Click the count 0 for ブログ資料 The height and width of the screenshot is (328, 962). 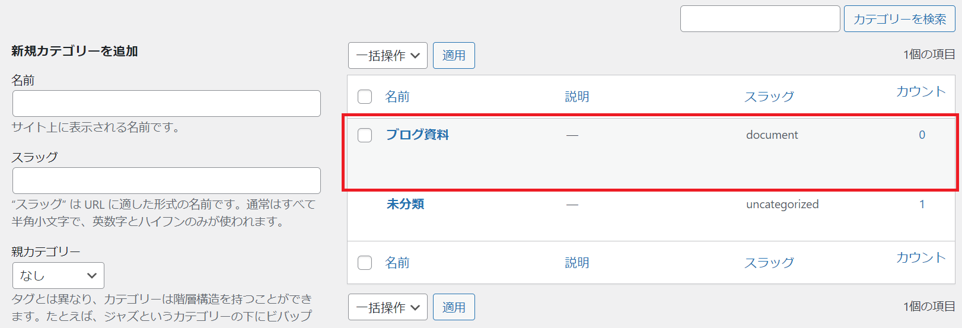coord(922,135)
